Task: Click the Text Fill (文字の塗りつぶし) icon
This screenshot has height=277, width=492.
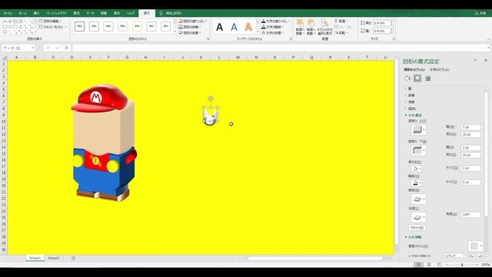Action: point(264,21)
